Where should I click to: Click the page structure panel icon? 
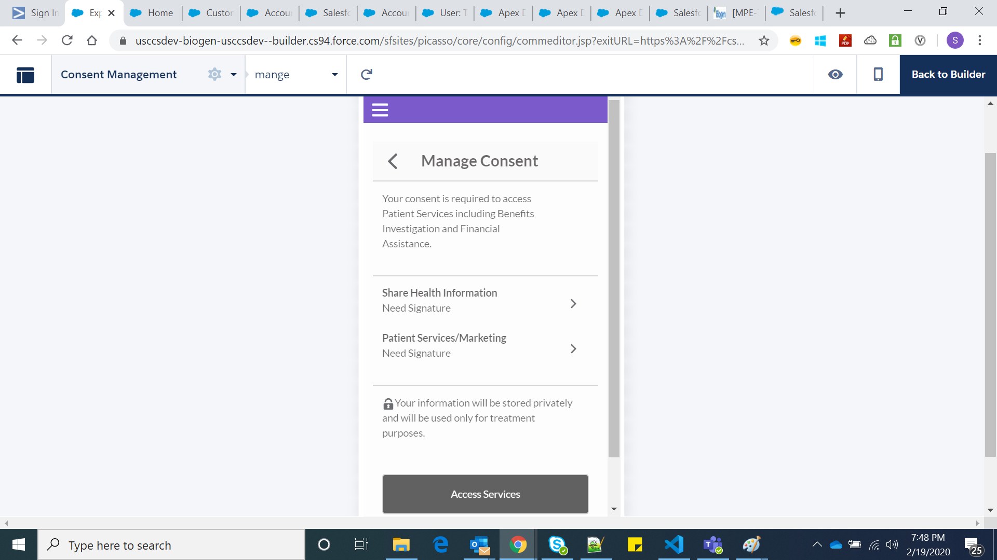pyautogui.click(x=25, y=75)
